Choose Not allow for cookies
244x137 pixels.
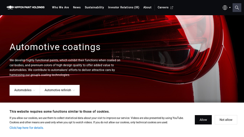[226, 120]
